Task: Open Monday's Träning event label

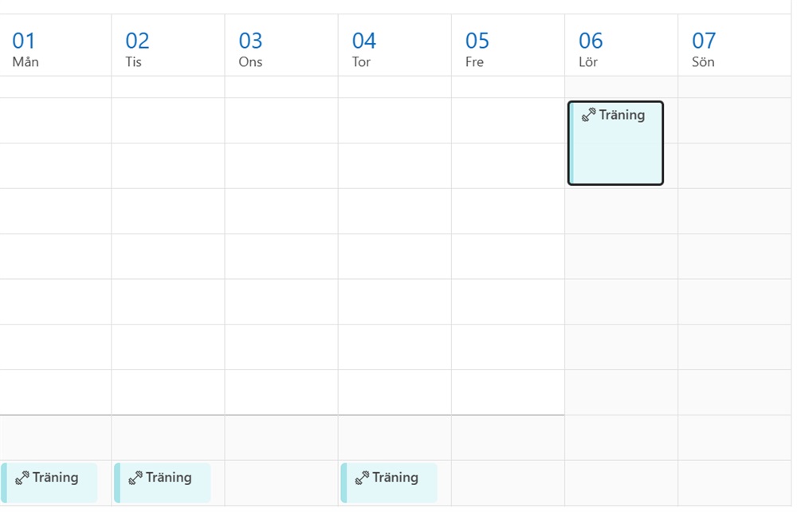Action: tap(55, 478)
